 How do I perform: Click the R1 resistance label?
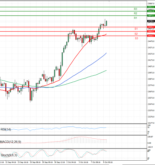point(135,18)
